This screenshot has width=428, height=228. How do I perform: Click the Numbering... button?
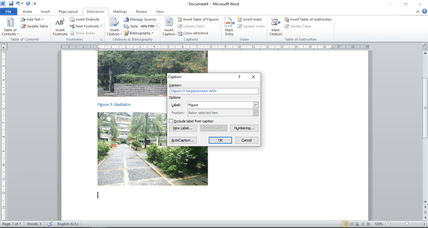pos(244,128)
